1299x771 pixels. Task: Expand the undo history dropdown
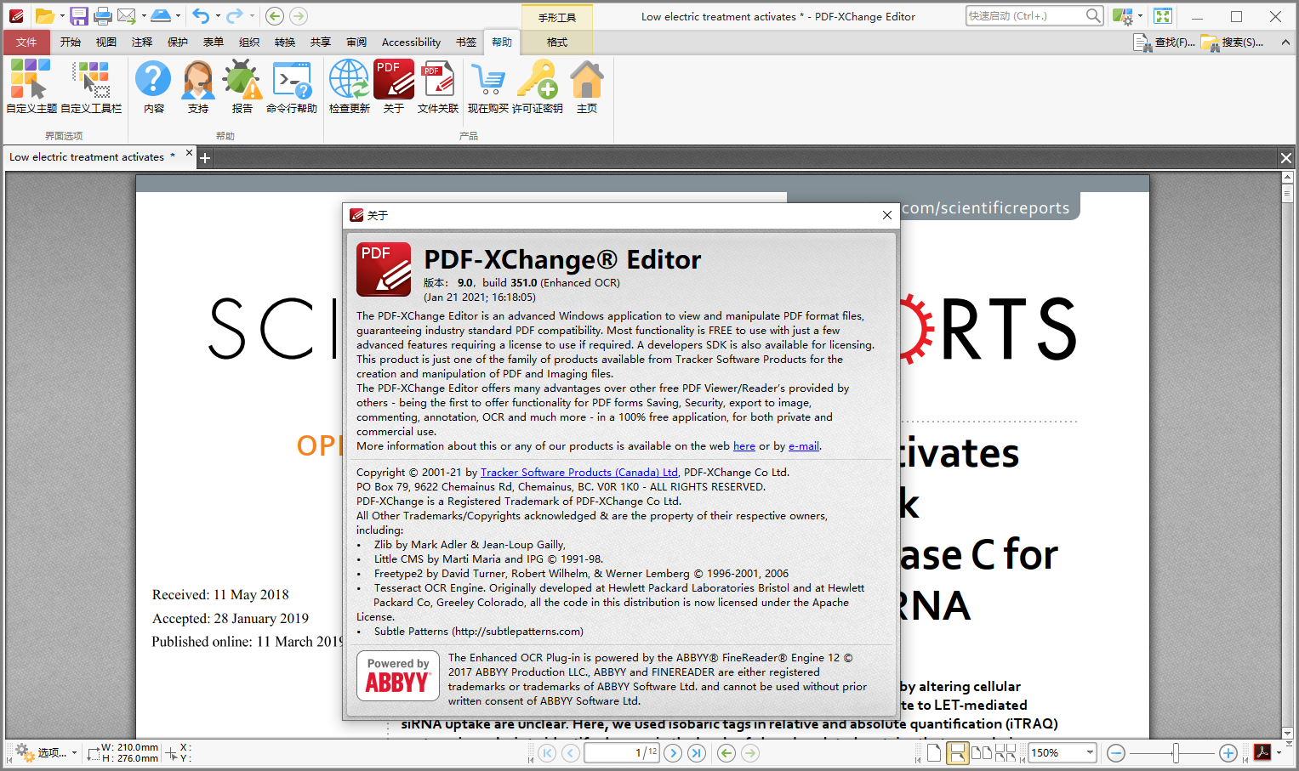217,15
